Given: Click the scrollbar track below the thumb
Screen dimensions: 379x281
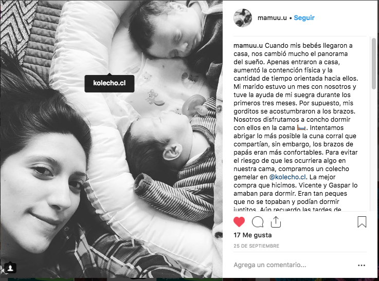Looking at the screenshot, I should coord(374,149).
